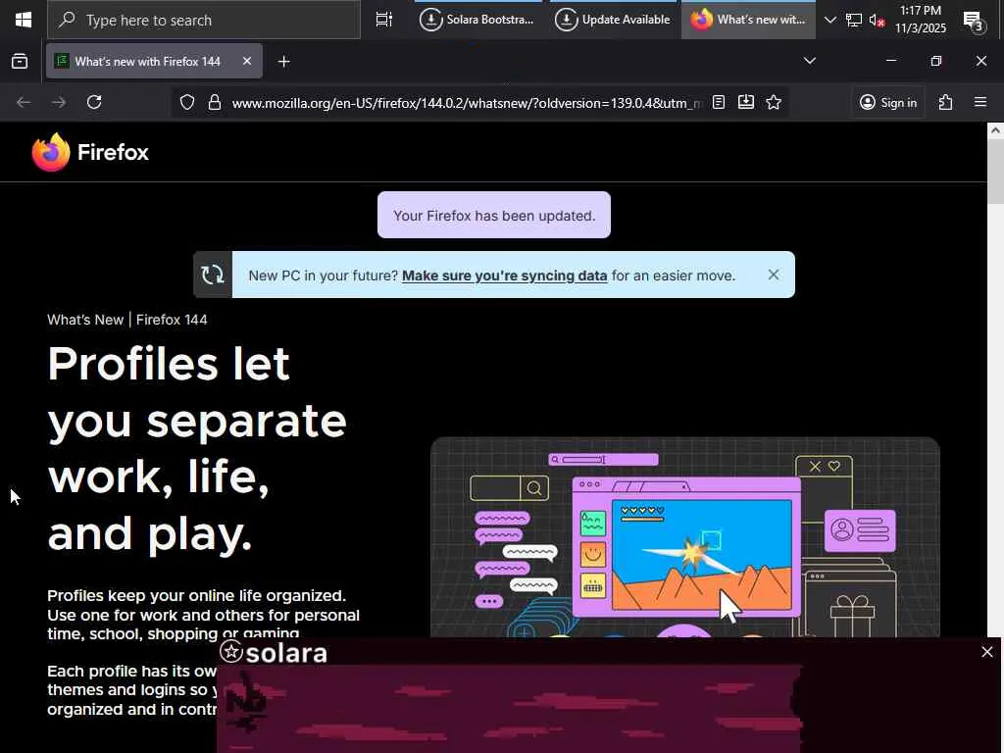Switch to Update Available taskbar item

click(612, 20)
